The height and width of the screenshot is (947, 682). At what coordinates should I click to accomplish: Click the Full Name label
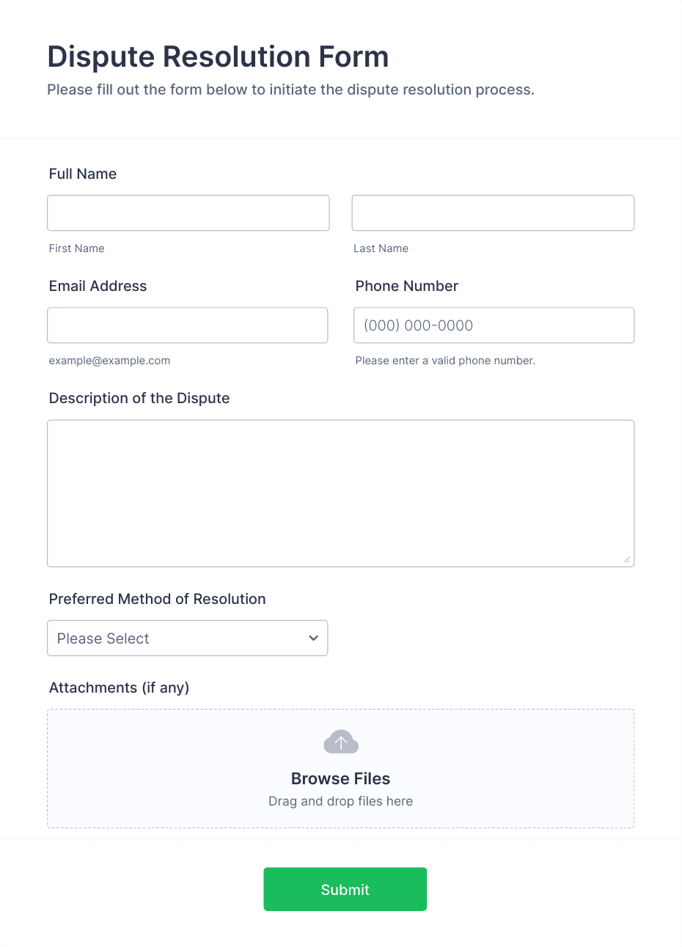pyautogui.click(x=83, y=174)
